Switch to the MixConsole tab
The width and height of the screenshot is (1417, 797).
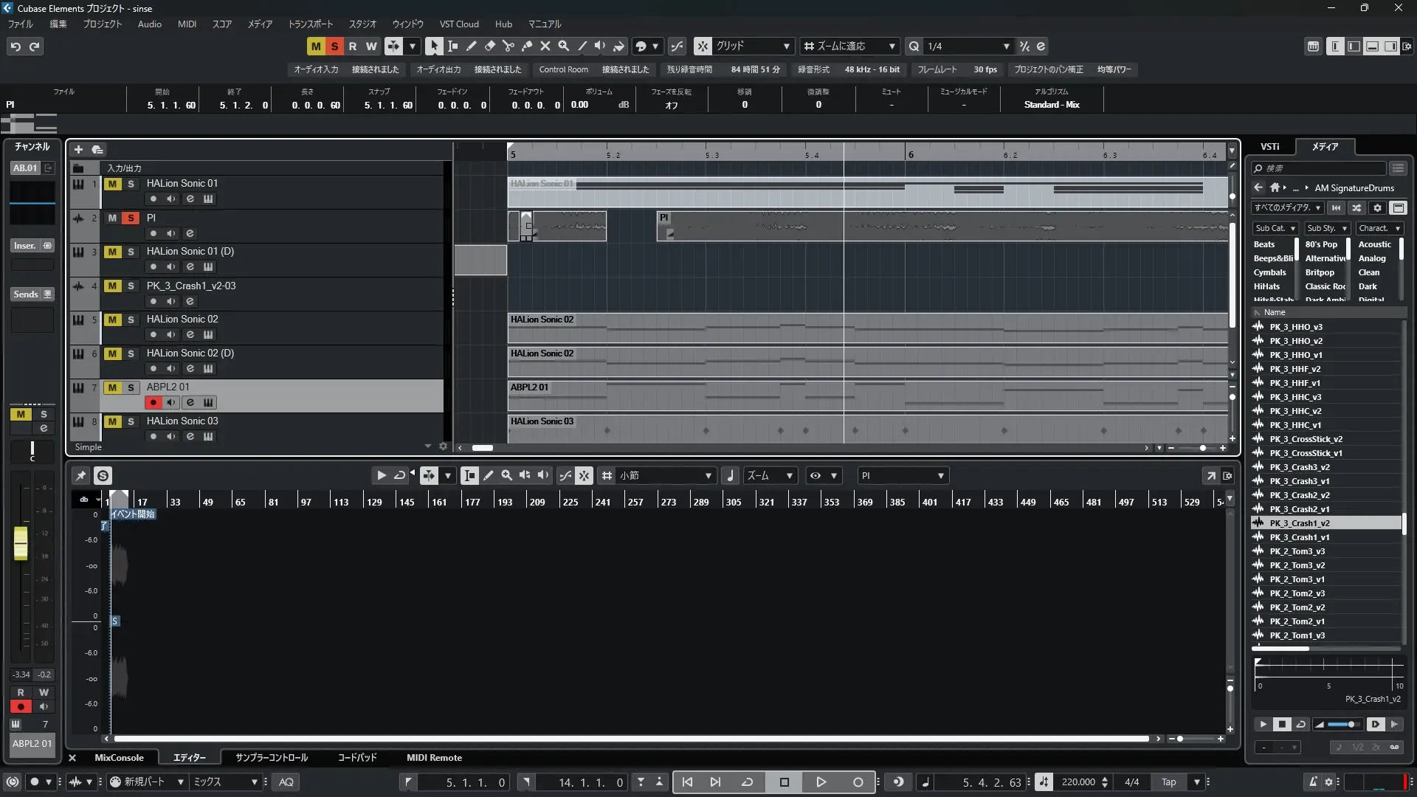click(x=119, y=758)
